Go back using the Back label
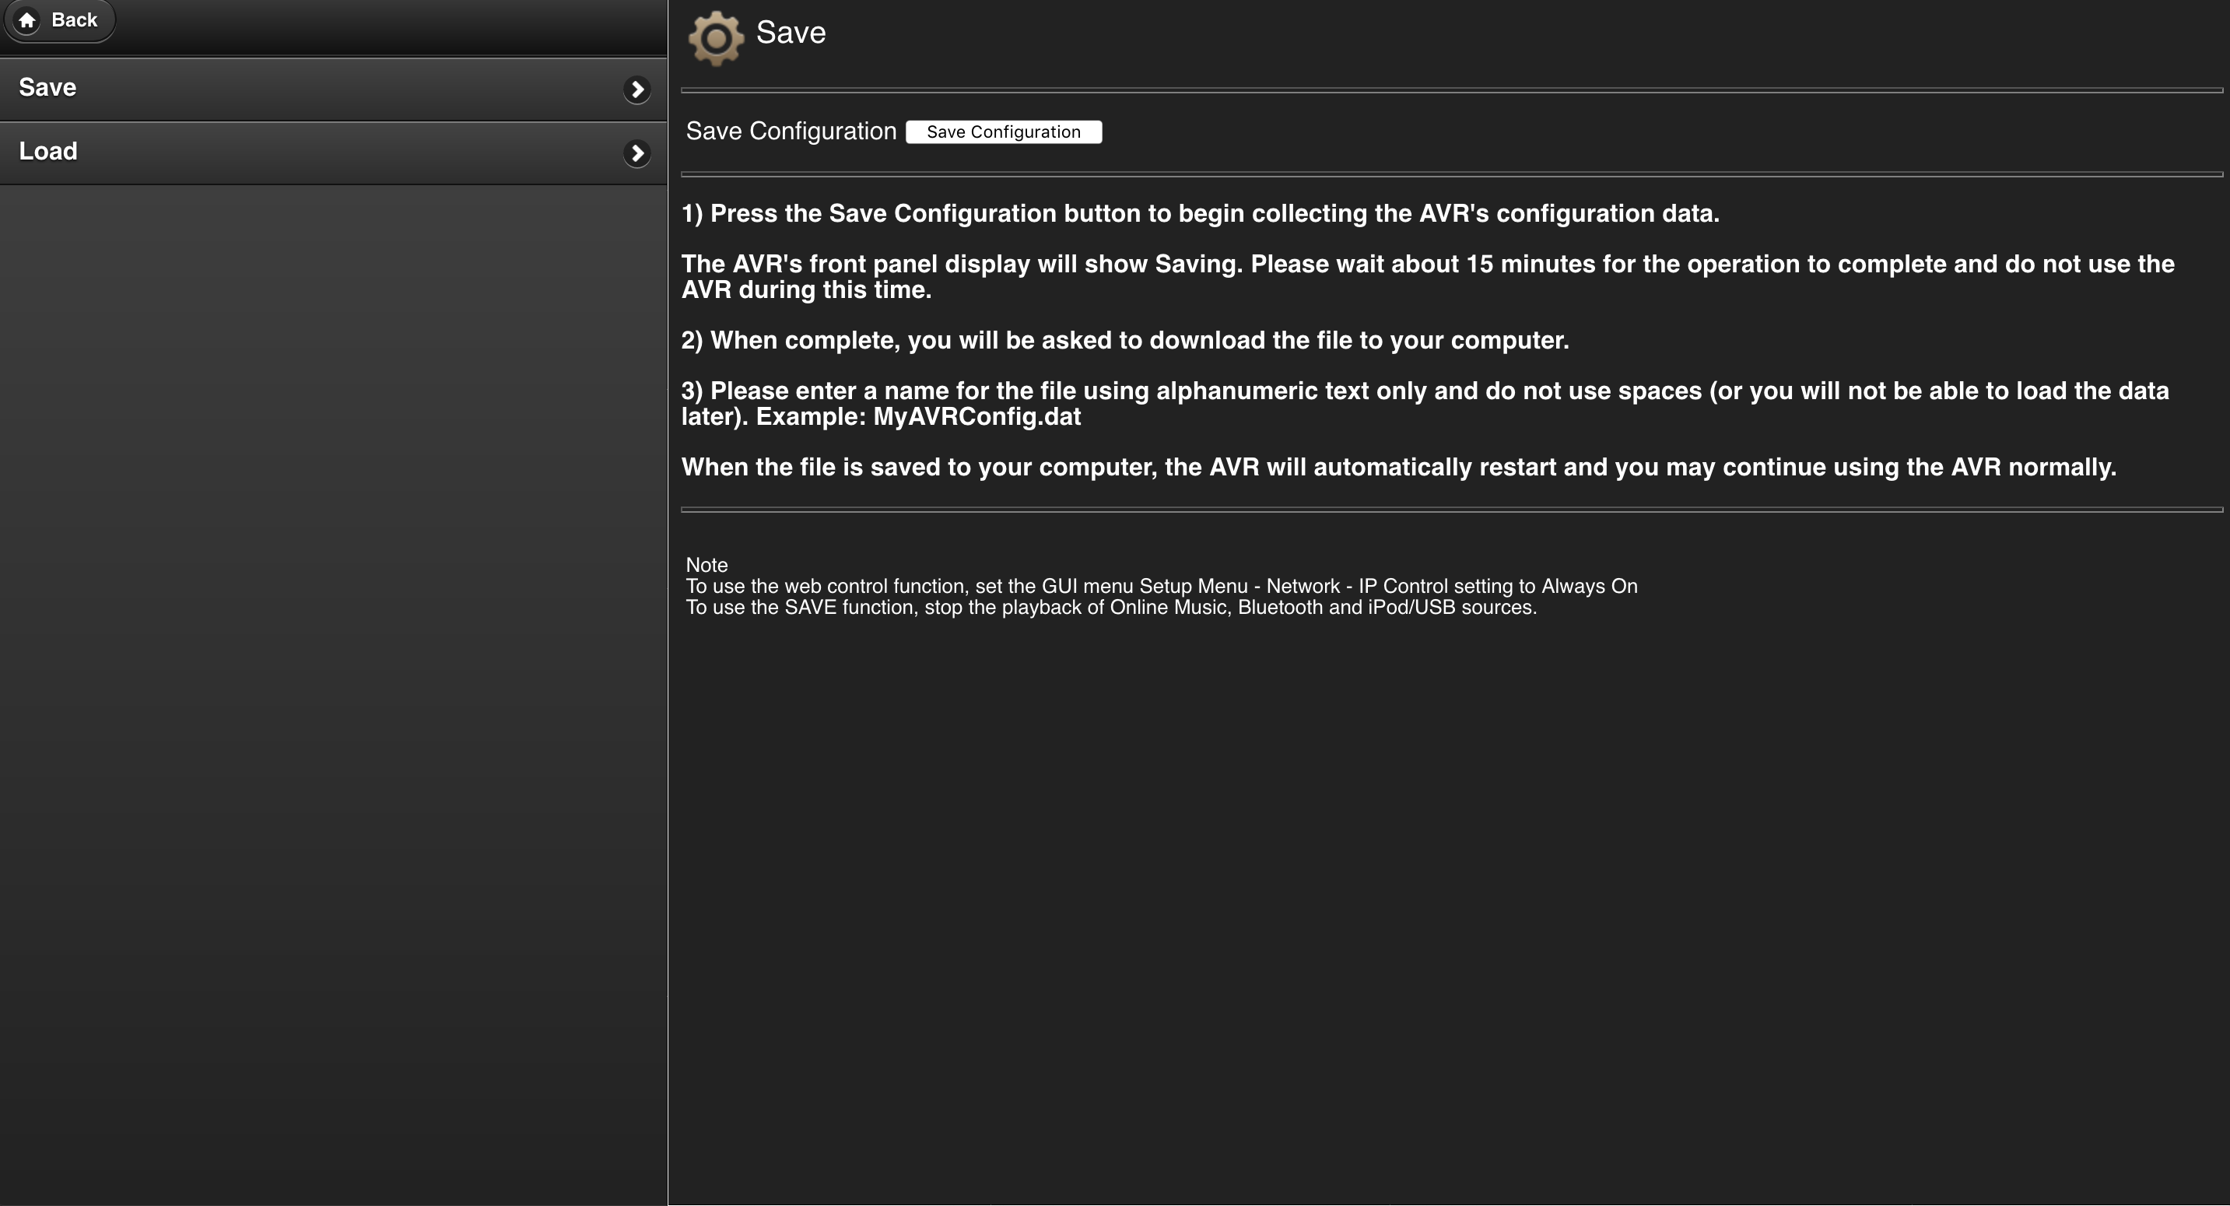Viewport: 2230px width, 1206px height. 74,20
